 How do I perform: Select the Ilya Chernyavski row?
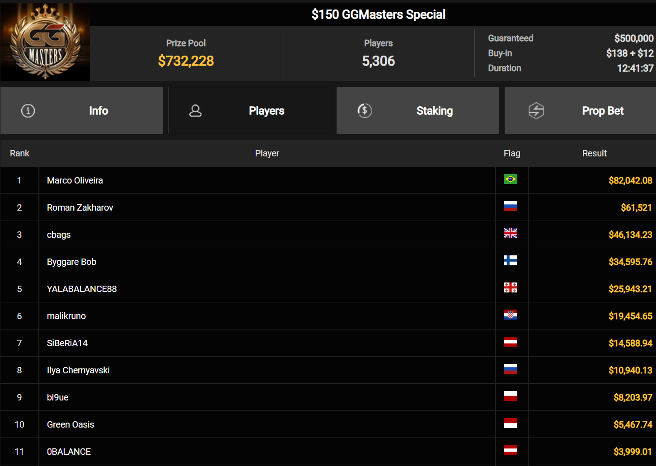[328, 370]
